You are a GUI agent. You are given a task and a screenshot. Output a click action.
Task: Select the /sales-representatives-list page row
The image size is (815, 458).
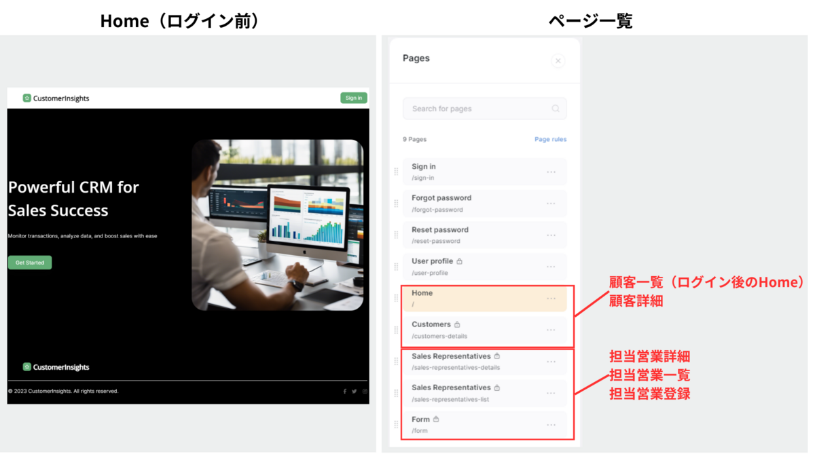click(x=484, y=393)
